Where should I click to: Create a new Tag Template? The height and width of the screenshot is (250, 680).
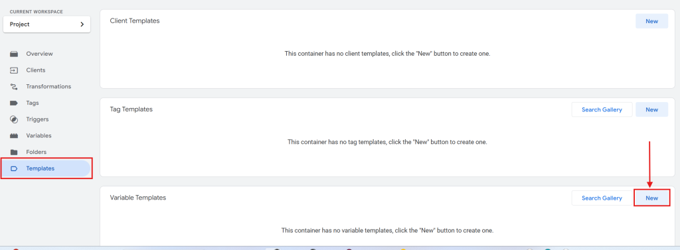(x=651, y=109)
